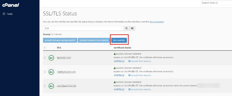This screenshot has height=96, width=232.
Task: Click Exclude from AutoSSL in parent domain row
Action: [x=140, y=90]
